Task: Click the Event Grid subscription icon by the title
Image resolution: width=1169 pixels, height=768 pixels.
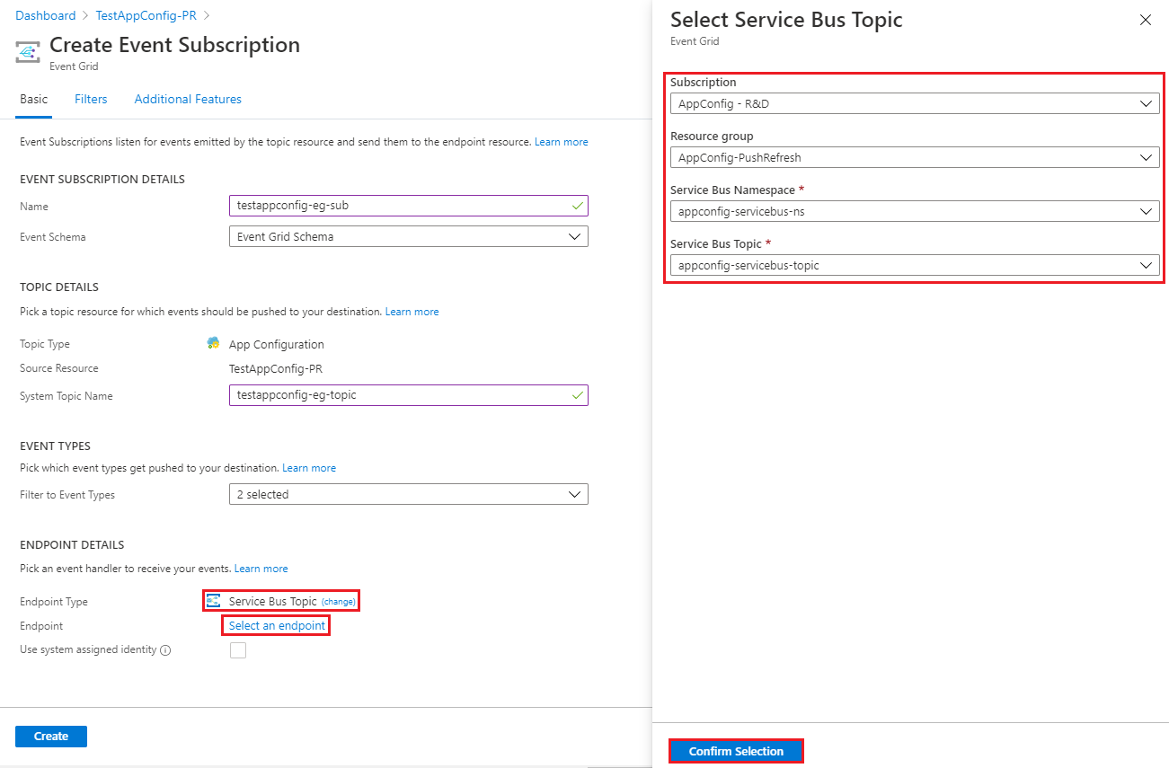Action: pyautogui.click(x=28, y=52)
